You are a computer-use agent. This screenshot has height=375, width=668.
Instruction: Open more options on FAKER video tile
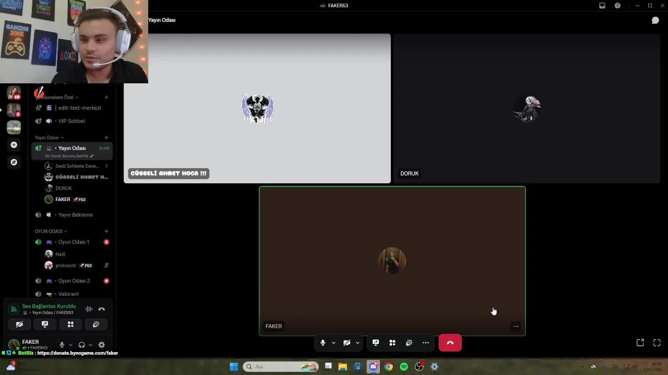[516, 327]
